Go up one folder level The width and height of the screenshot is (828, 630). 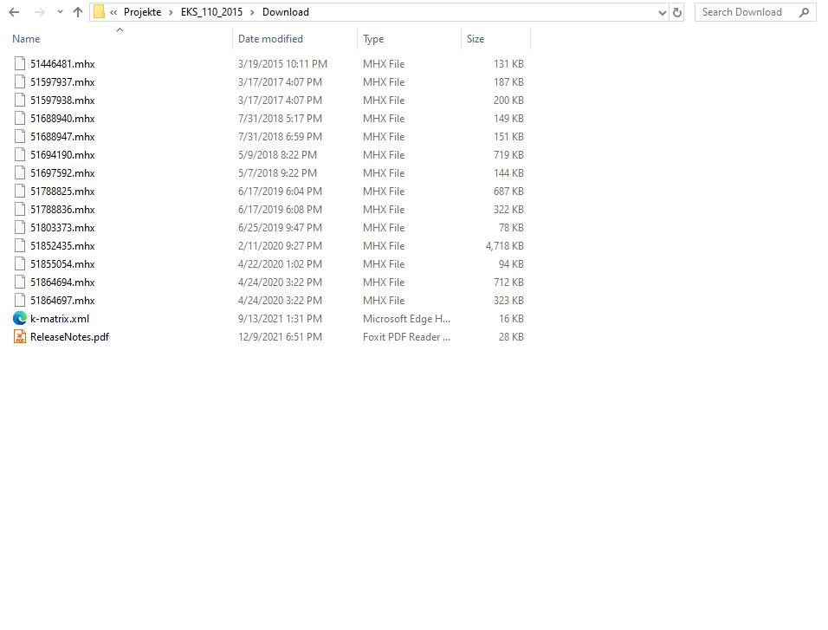78,12
